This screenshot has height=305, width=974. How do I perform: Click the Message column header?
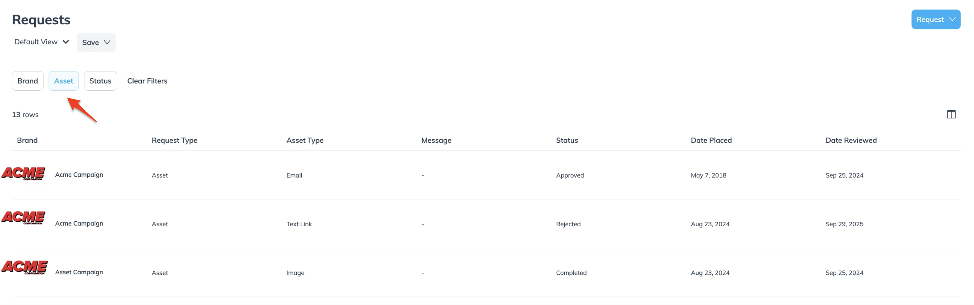[436, 141]
